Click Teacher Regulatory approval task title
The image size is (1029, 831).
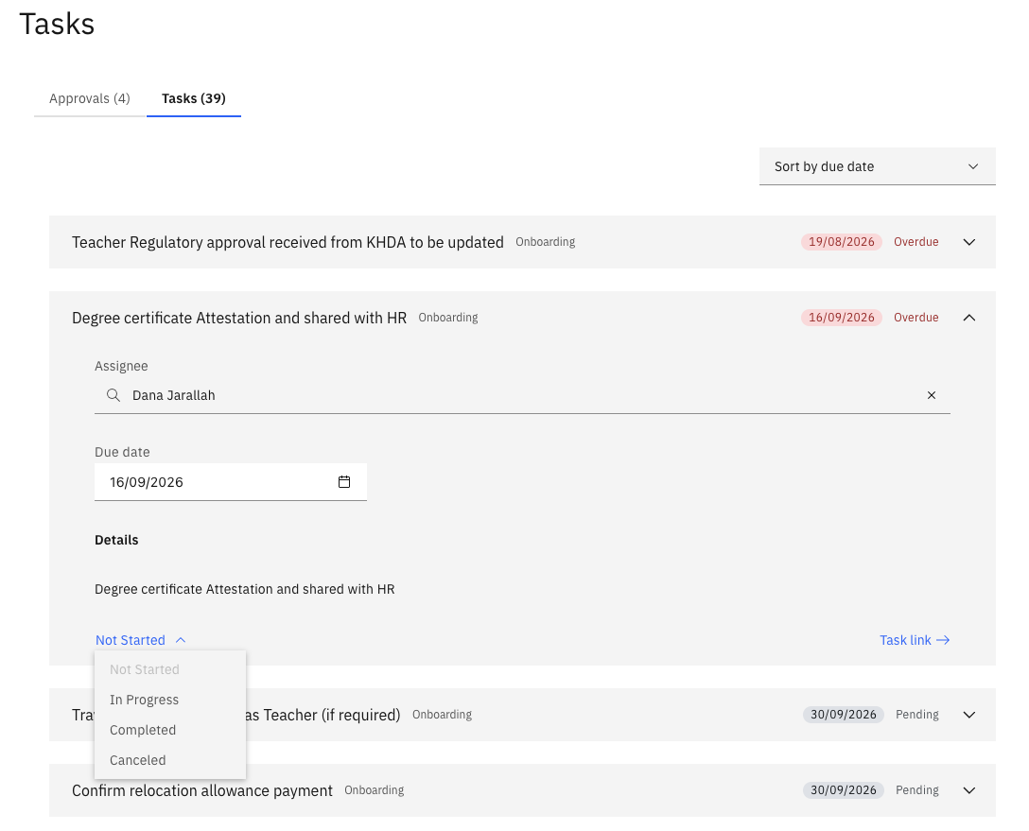(288, 242)
